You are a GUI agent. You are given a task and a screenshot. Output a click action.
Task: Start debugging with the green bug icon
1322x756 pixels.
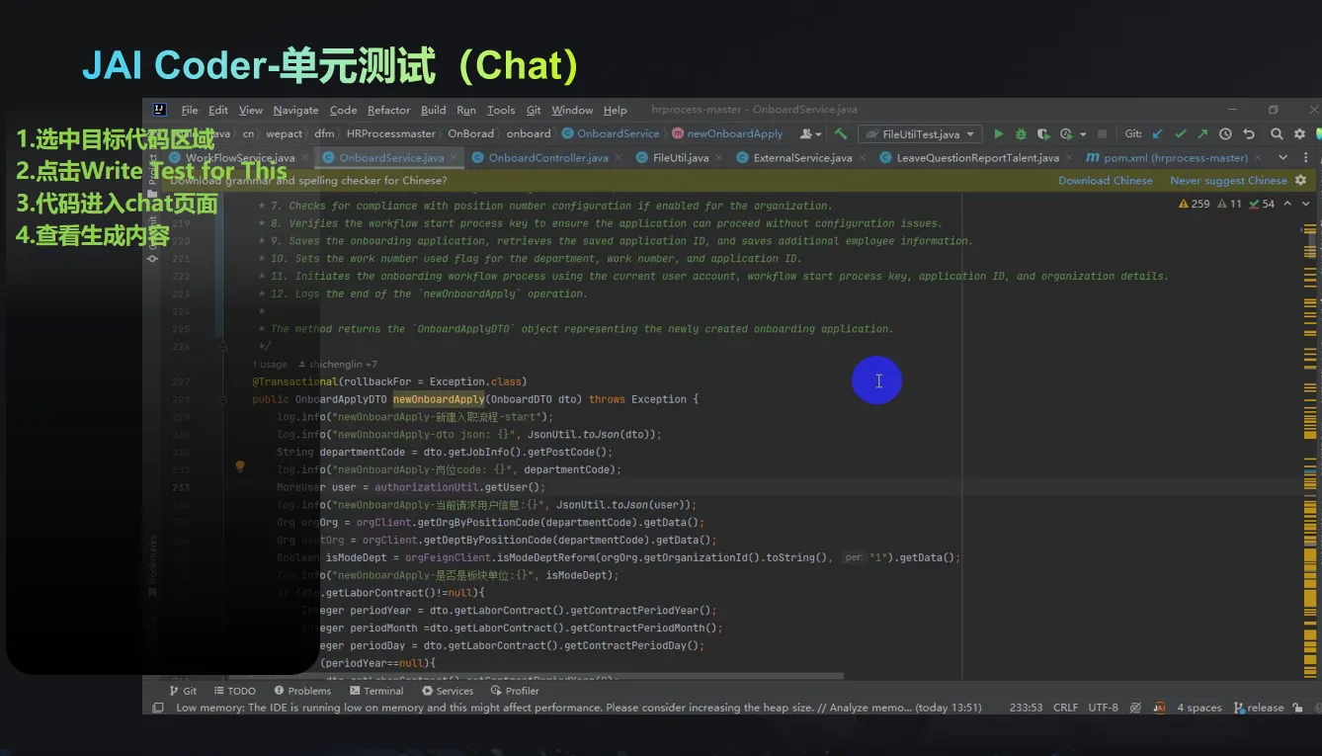[1021, 133]
